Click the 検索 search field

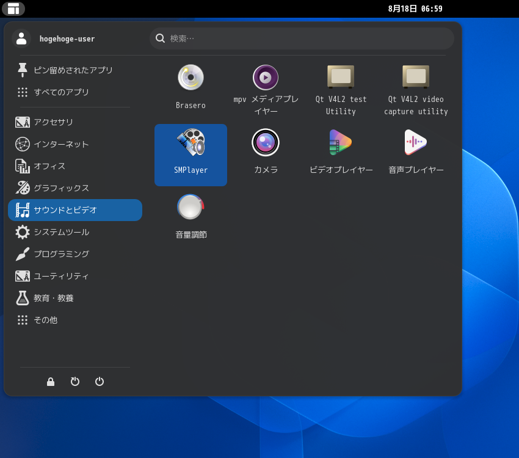pos(302,38)
